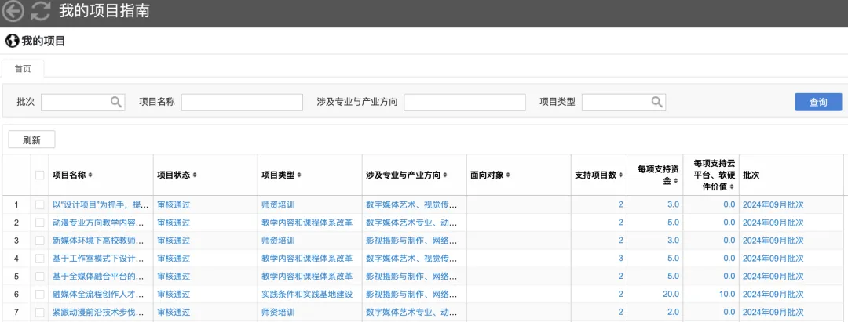Open project link 融媒体全流程创作人才 in row 6
Screen dimensions: 848x322
(98, 295)
